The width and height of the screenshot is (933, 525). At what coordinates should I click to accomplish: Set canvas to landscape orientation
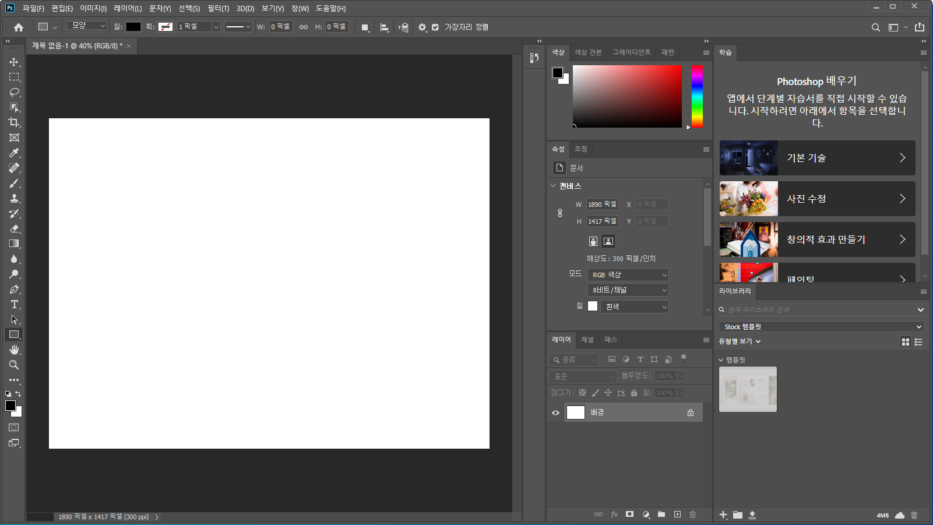[608, 241]
